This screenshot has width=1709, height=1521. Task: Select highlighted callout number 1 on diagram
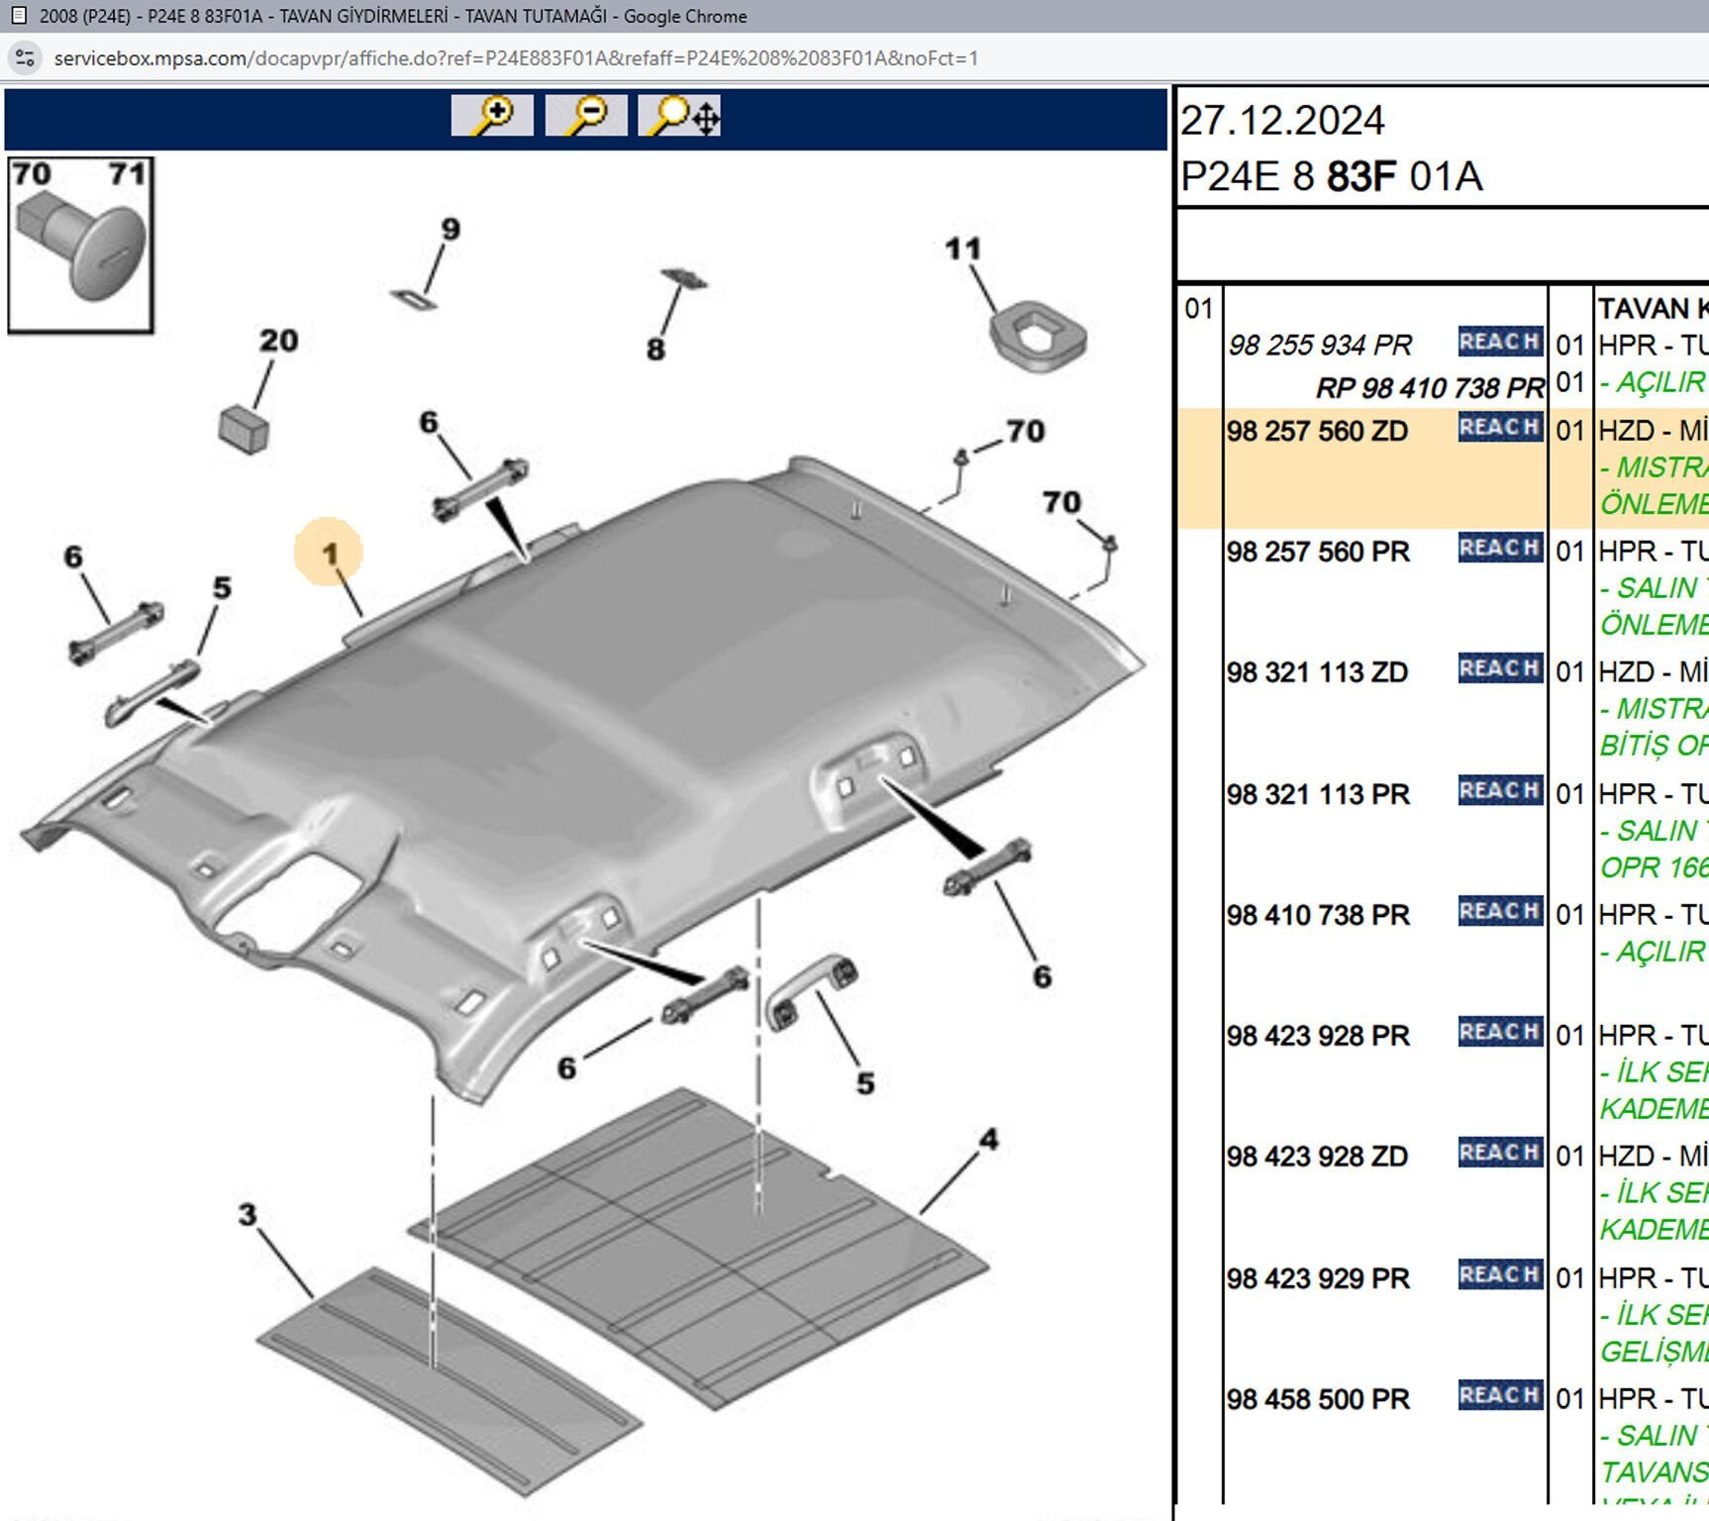point(329,553)
